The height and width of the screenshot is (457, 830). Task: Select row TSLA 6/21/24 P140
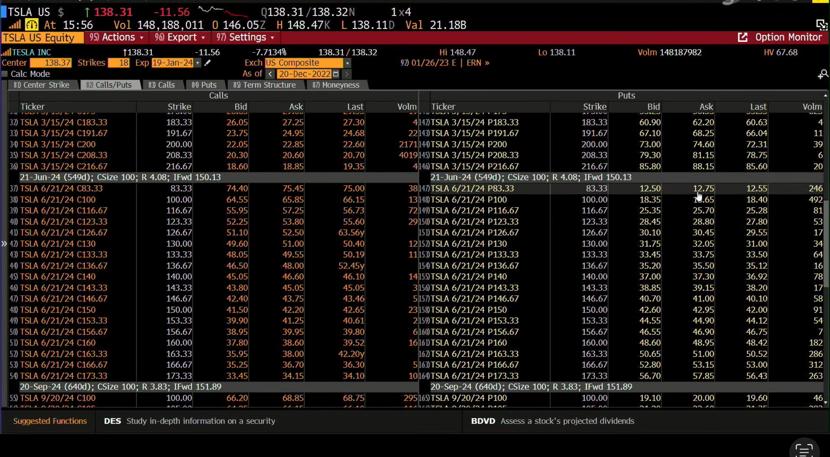coord(621,277)
